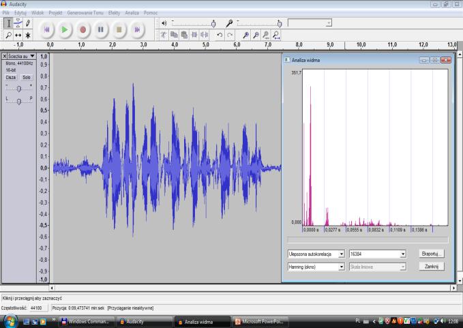Click the microphone input level icon

(229, 23)
